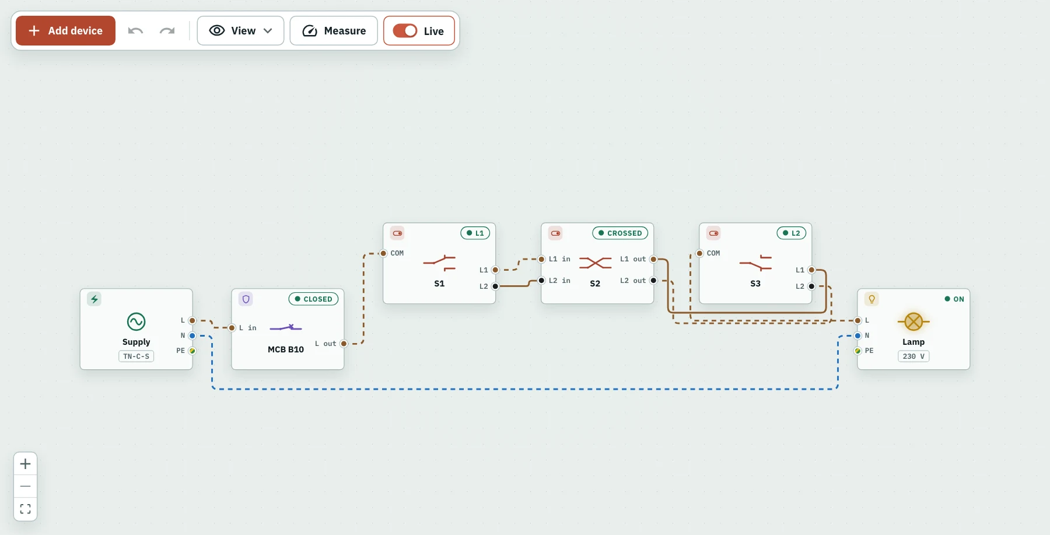Screen dimensions: 1050x535
Task: Click the Lamp bulb icon
Action: click(871, 299)
